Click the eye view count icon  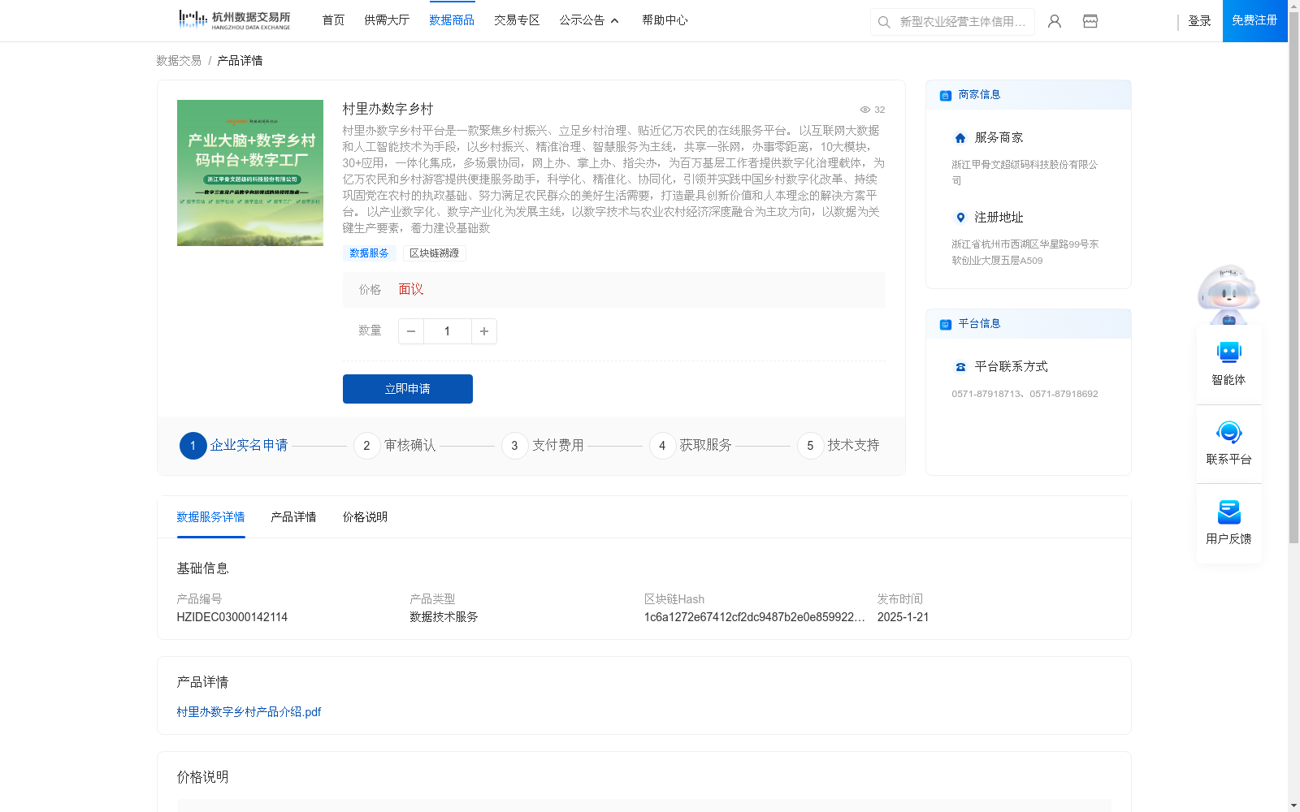865,110
